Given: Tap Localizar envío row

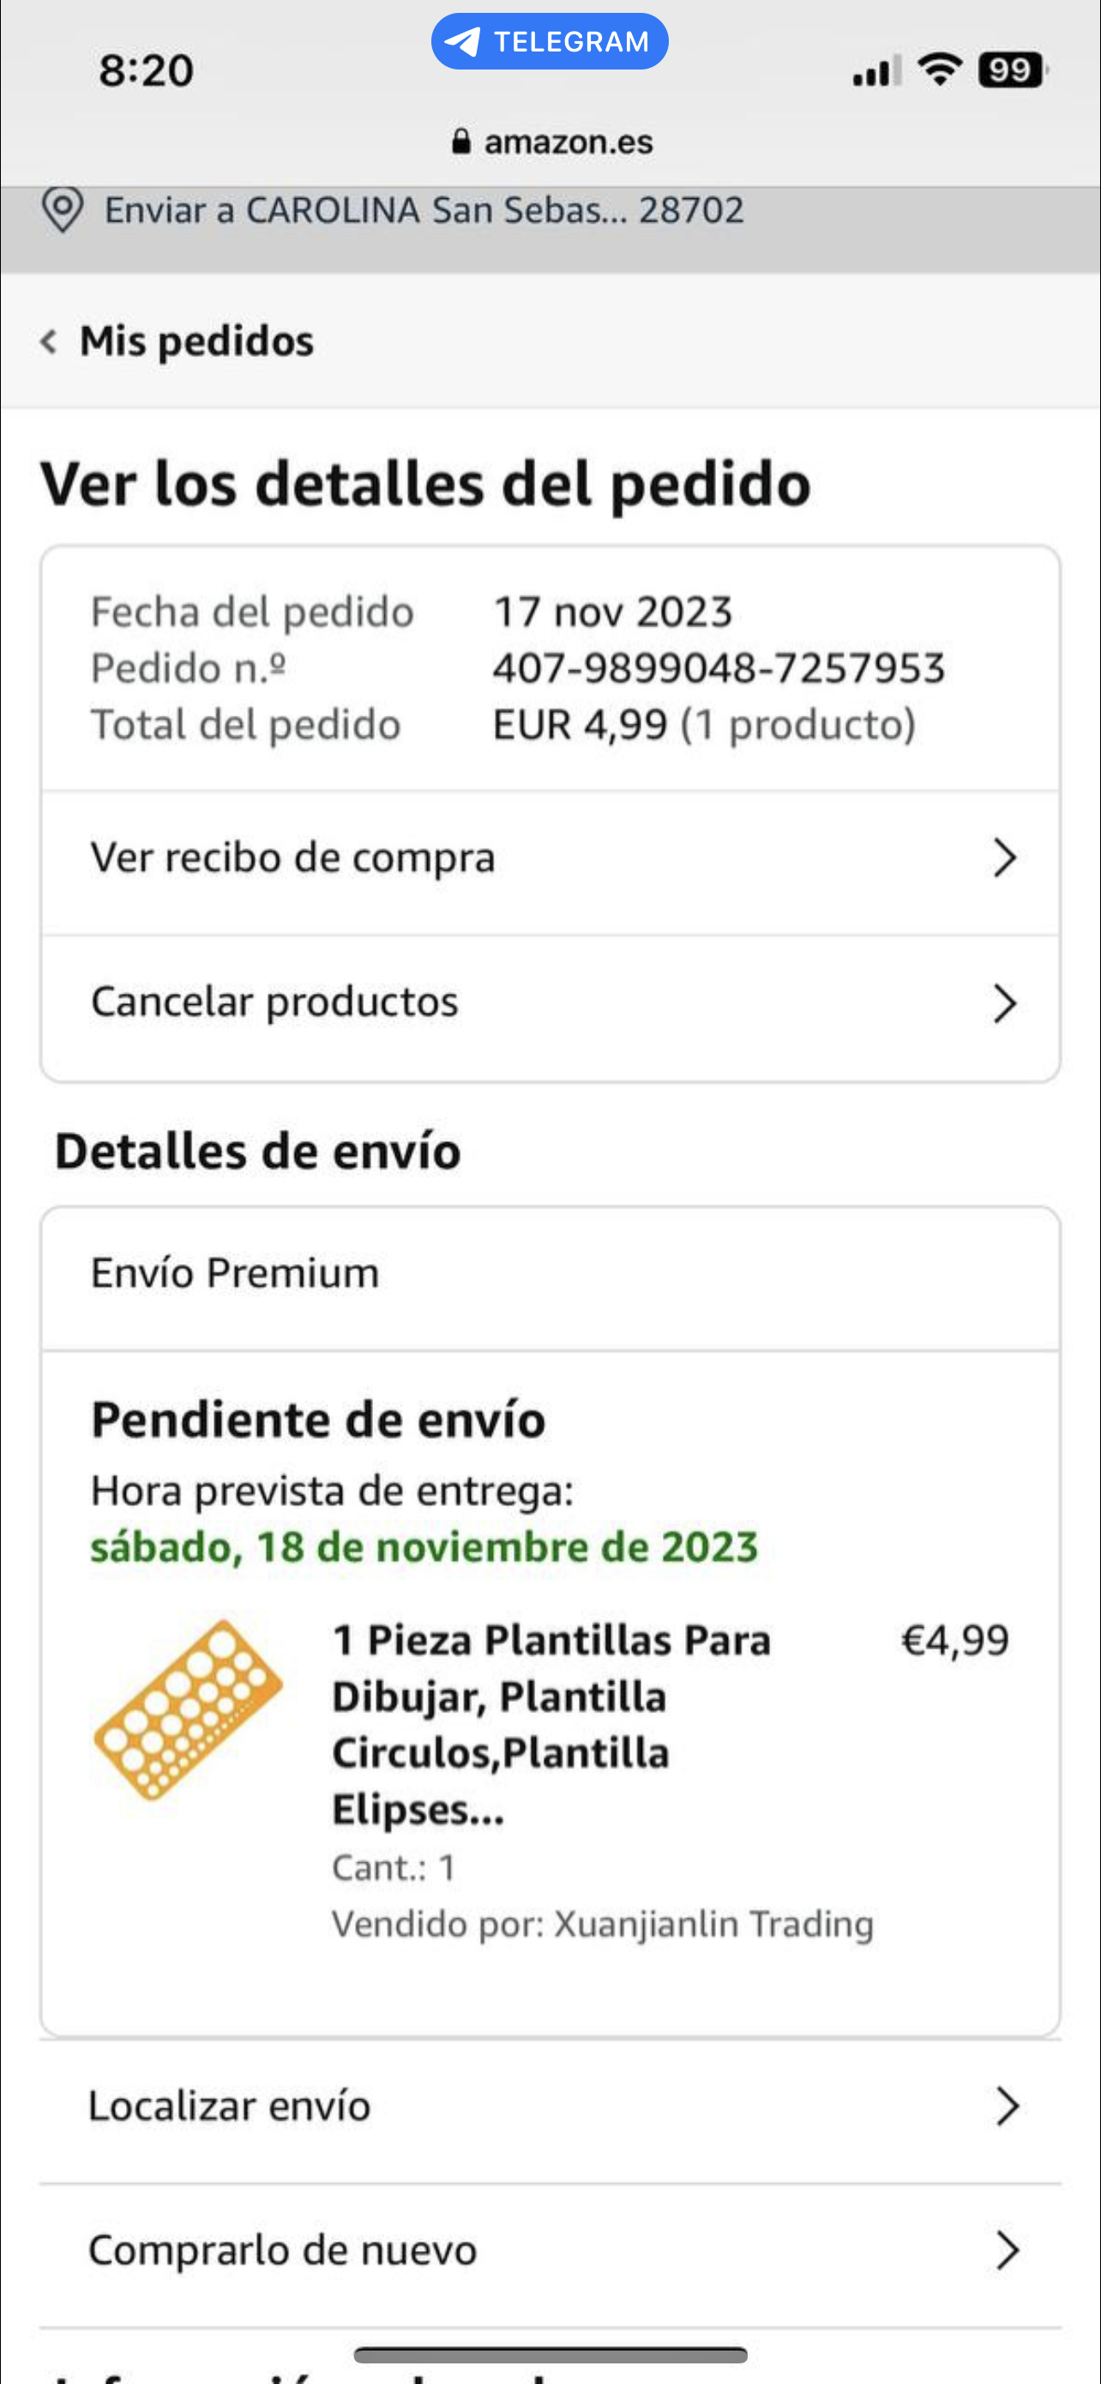Looking at the screenshot, I should 229,2106.
